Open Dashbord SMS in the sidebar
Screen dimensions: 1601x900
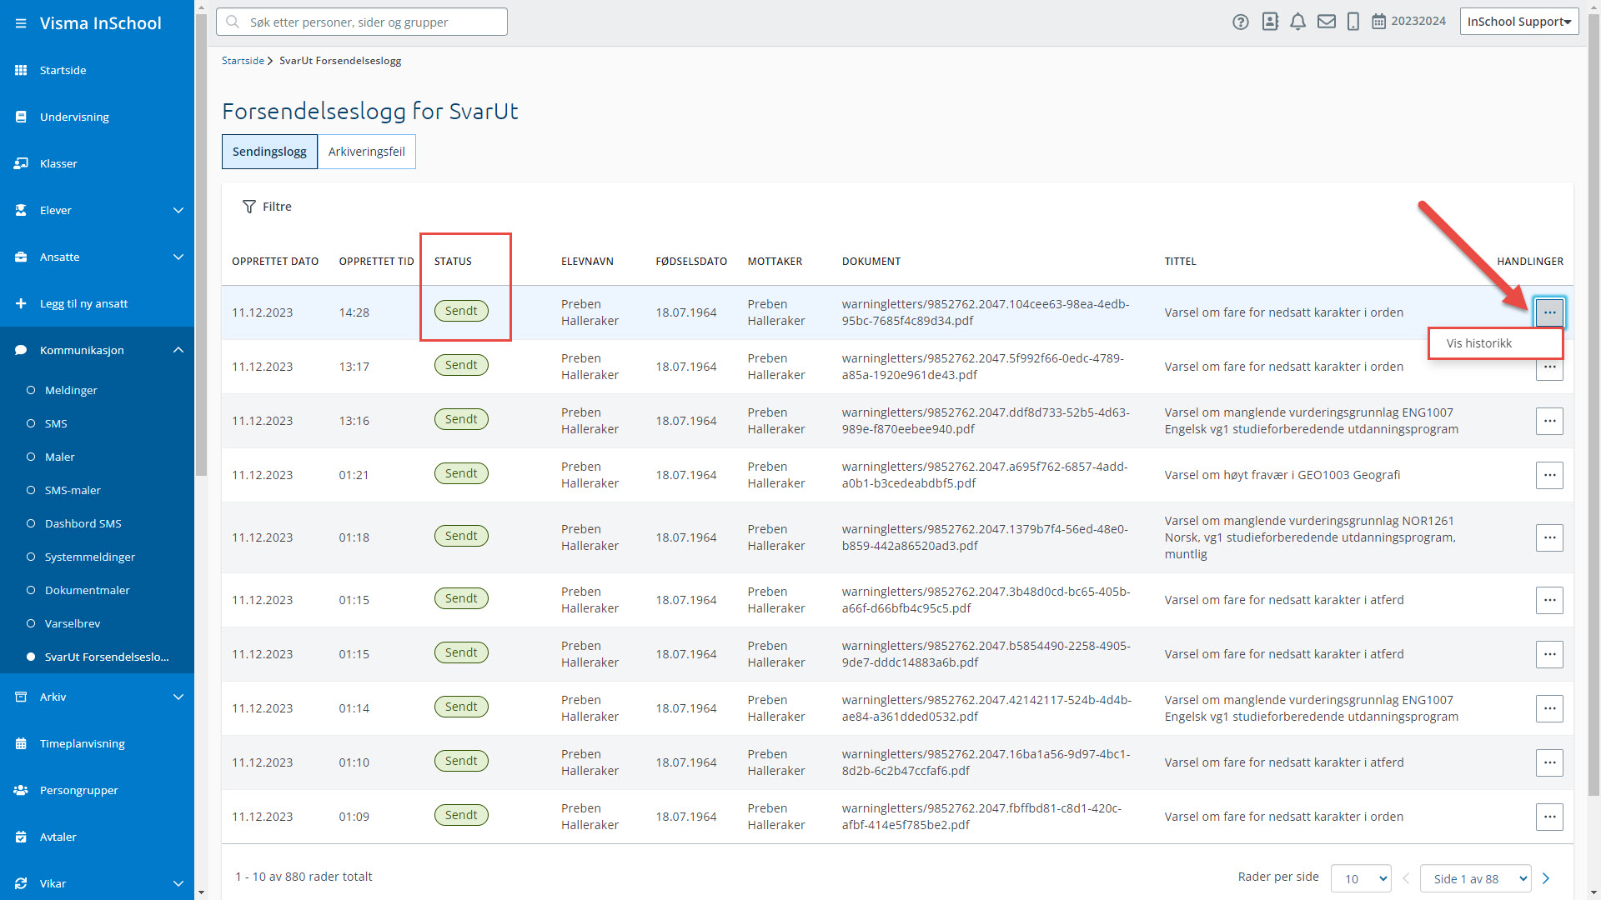pyautogui.click(x=83, y=523)
